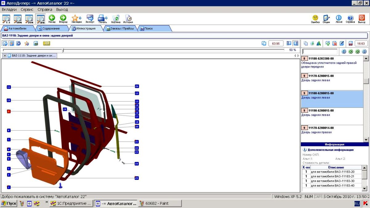Select part 11170-6200015-00 Дверь задняя левая
Screen dimensions: 370x208
tap(332, 82)
